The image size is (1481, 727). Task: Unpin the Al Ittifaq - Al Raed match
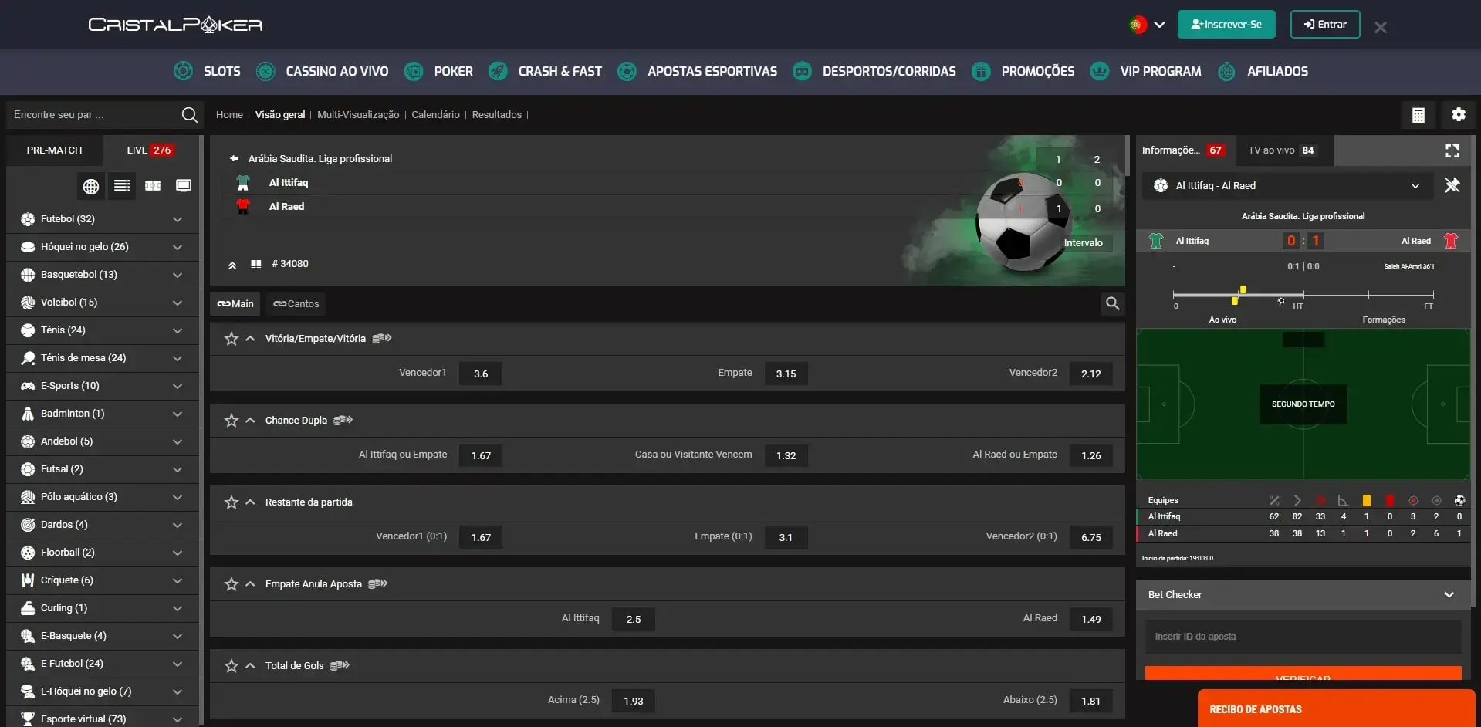click(x=1453, y=186)
